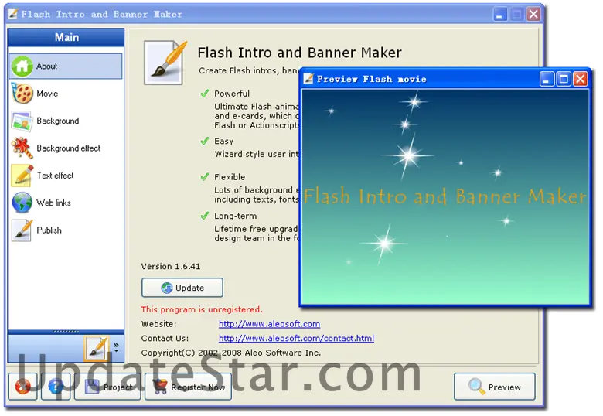Click the large paintbrush application logo
Image resolution: width=603 pixels, height=416 pixels.
pos(165,63)
